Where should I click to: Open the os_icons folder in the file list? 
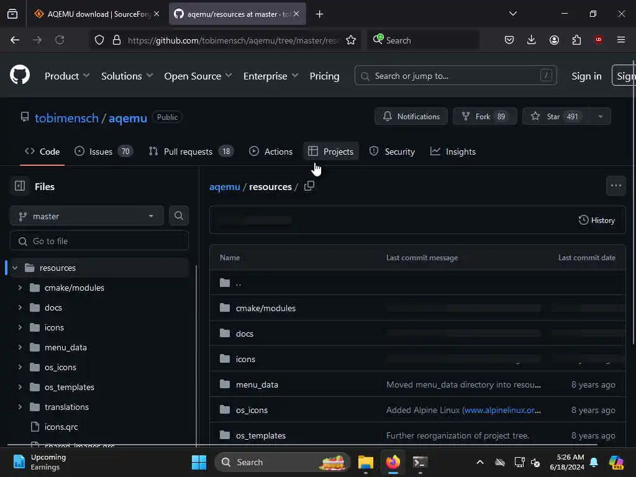pyautogui.click(x=252, y=410)
